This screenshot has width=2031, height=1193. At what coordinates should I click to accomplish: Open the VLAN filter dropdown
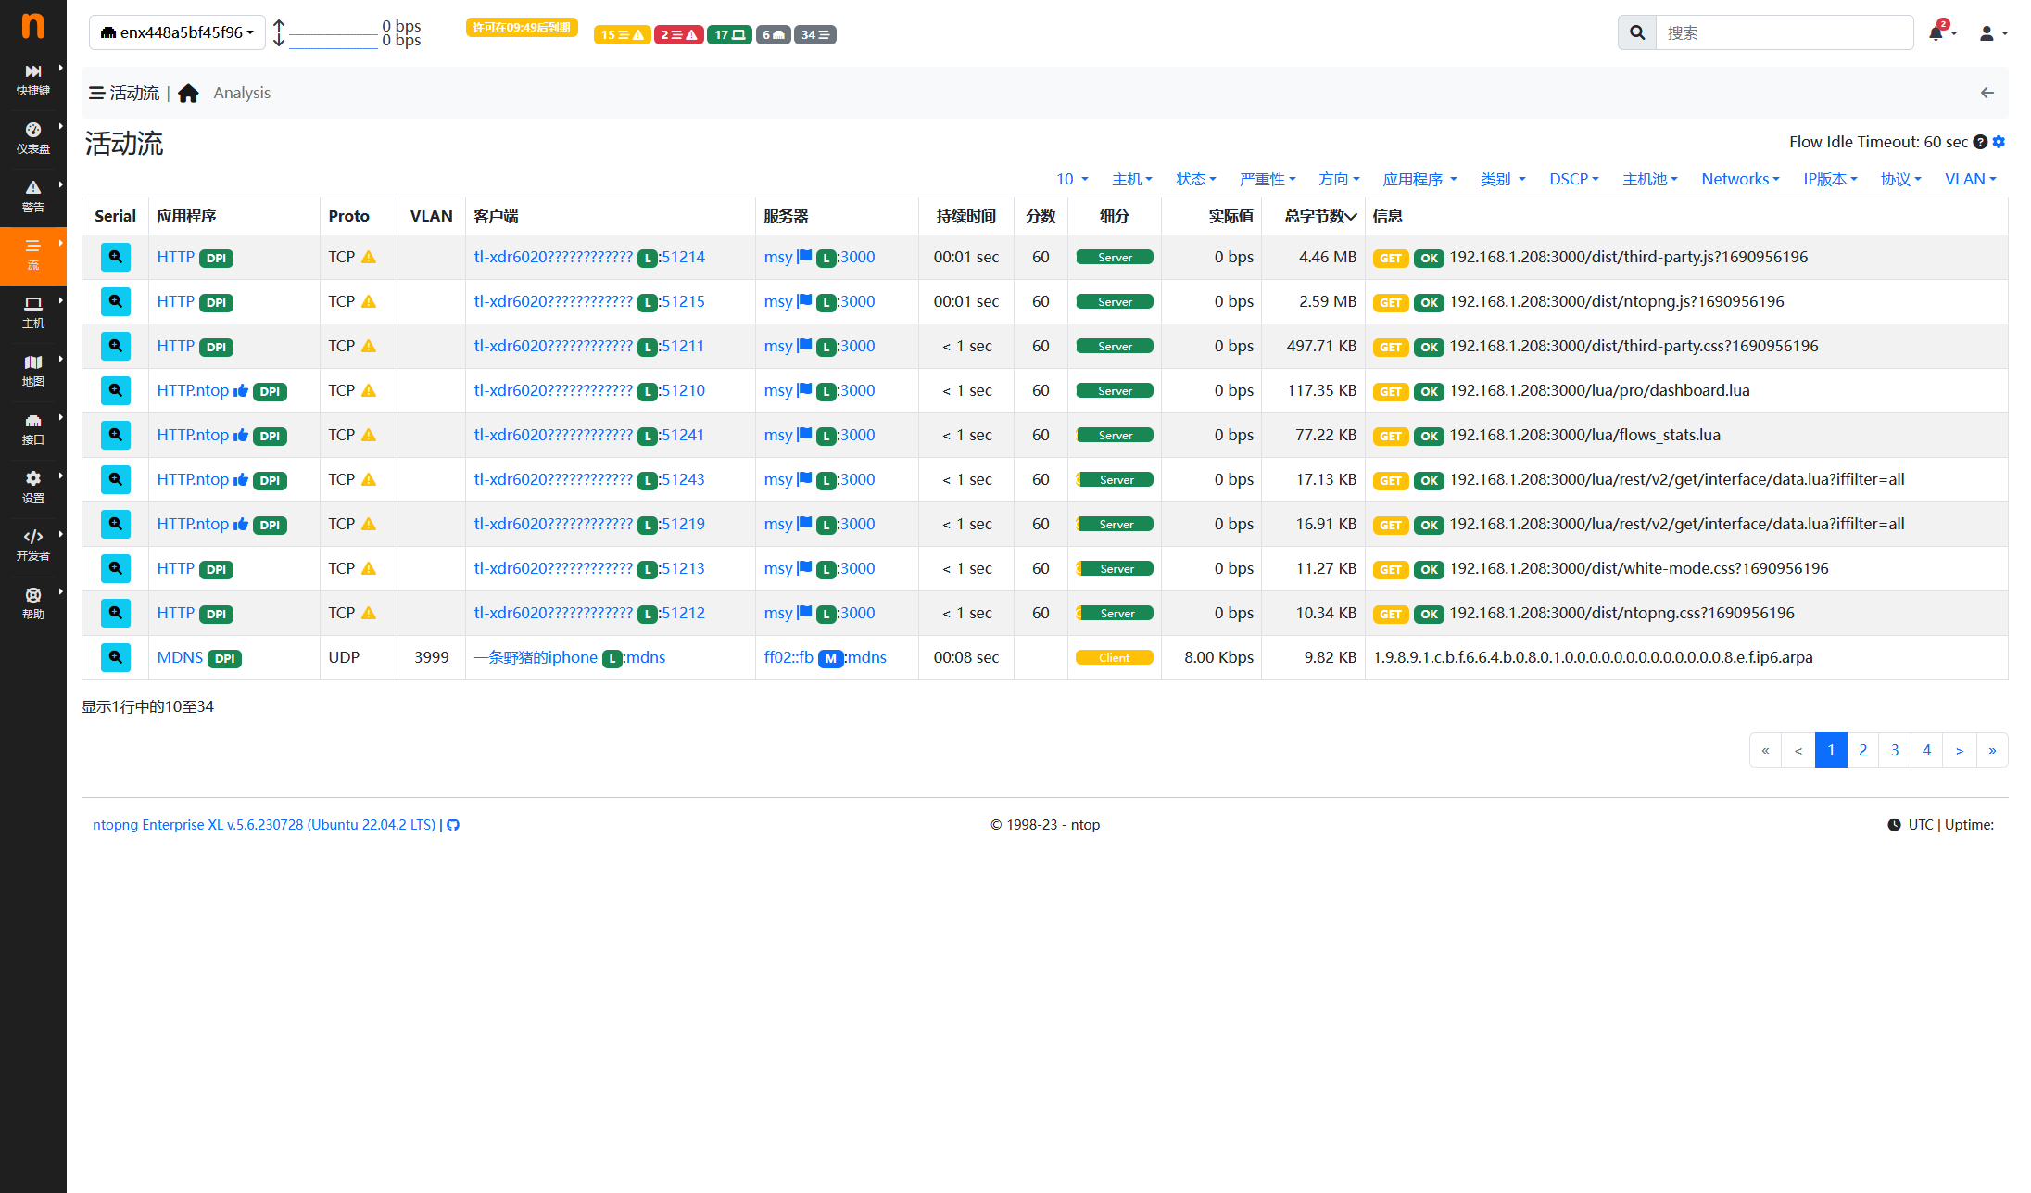pos(1970,179)
